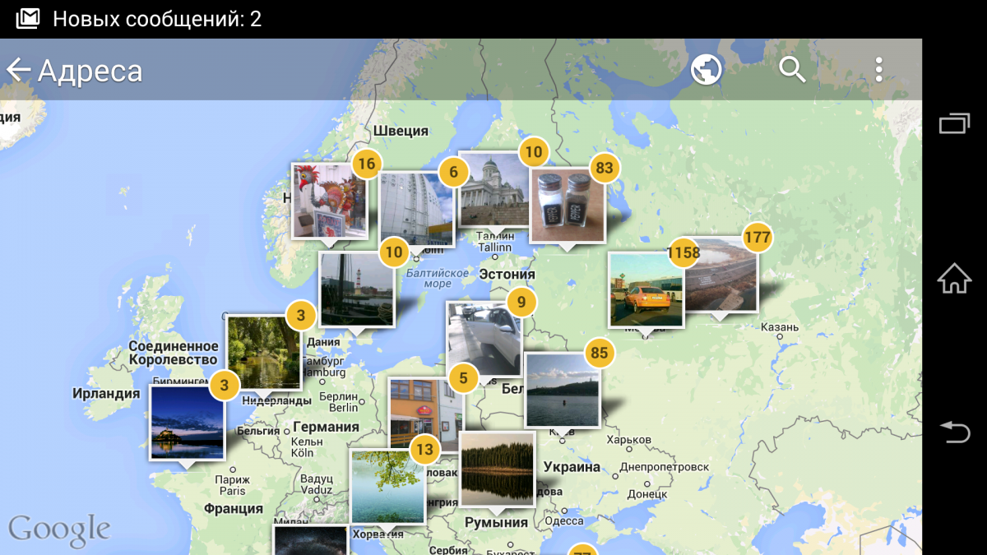Tap the Android back navigation button
987x555 pixels.
954,432
